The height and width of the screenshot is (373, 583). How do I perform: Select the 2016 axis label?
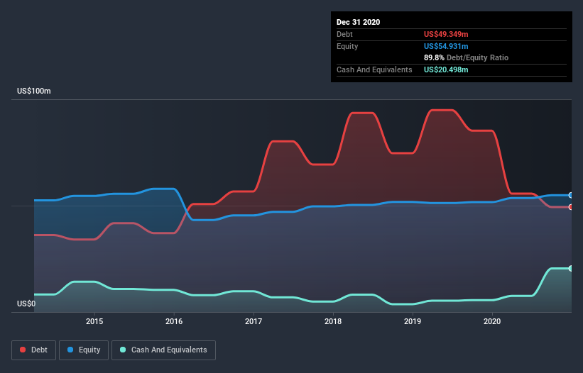174,321
